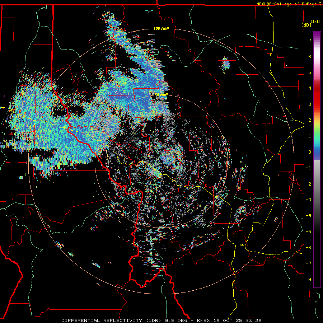
Task: Click the -5 value on color scale
Action: click(x=308, y=232)
